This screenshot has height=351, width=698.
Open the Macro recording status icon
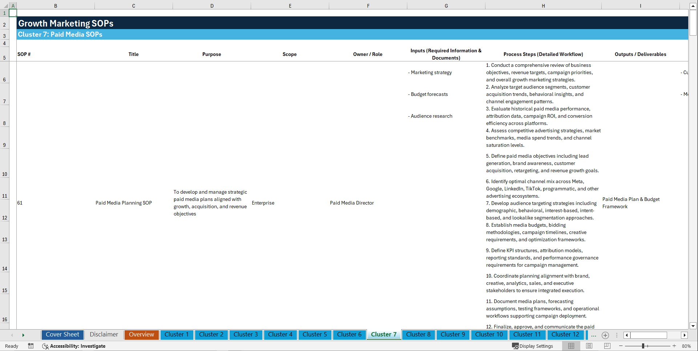click(31, 346)
